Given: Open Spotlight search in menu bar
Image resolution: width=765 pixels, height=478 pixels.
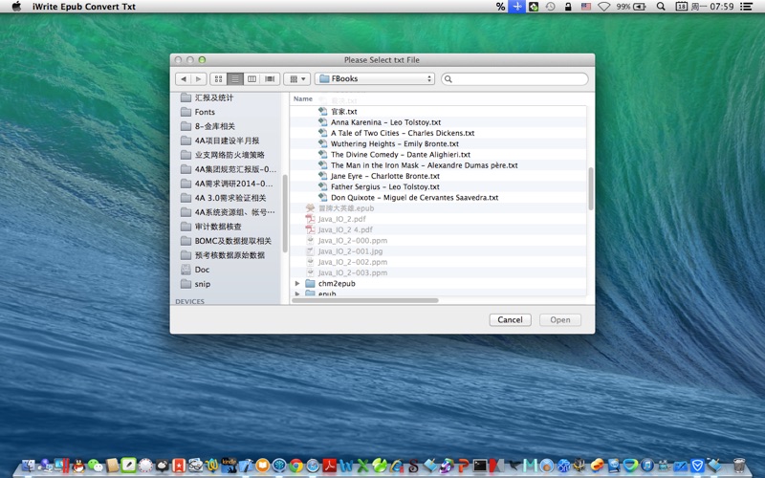Looking at the screenshot, I should coord(661,7).
